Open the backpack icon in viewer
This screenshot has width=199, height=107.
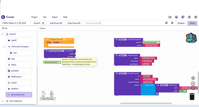click(x=191, y=38)
